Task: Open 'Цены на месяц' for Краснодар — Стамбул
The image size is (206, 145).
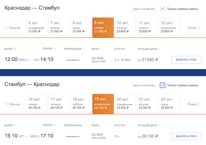Action: [x=144, y=9]
